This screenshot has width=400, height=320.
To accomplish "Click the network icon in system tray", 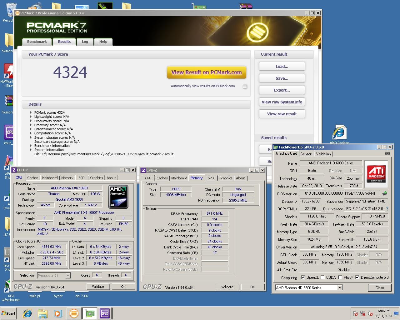I will point(363,313).
